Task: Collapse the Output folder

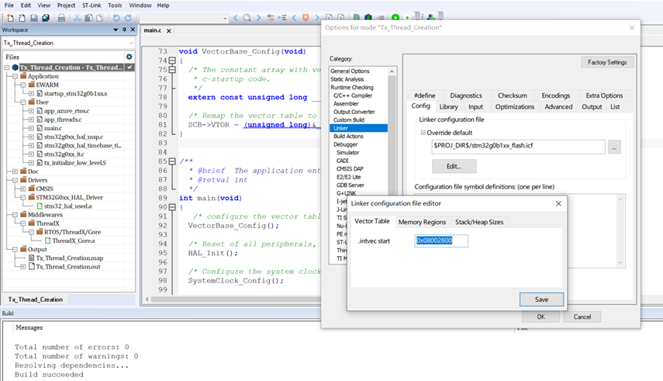Action: 15,249
